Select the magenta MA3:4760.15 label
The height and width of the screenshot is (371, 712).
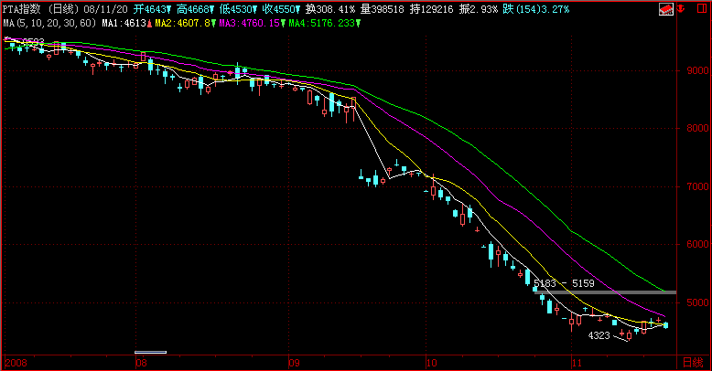click(x=252, y=23)
